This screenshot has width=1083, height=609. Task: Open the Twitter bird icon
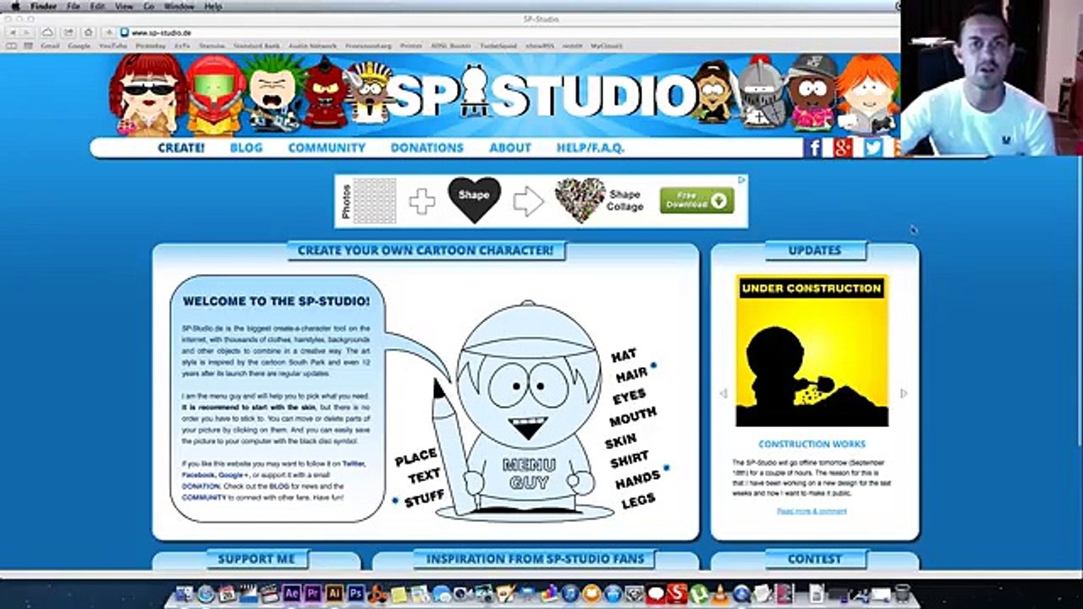pos(872,148)
